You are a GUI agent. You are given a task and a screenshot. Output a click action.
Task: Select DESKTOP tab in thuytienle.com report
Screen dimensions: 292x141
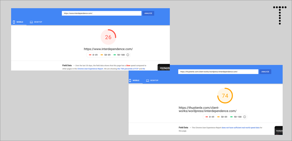coord(152,80)
